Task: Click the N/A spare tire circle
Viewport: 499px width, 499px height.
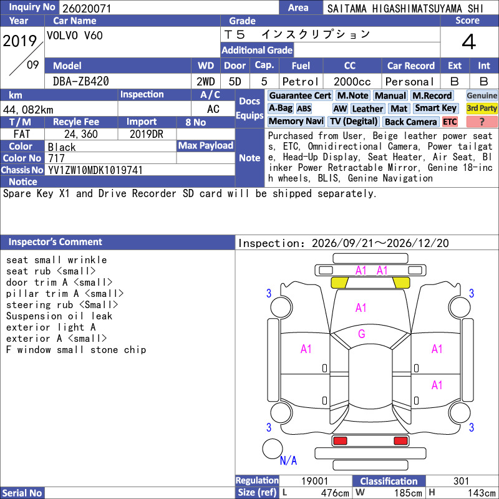Action: click(273, 448)
